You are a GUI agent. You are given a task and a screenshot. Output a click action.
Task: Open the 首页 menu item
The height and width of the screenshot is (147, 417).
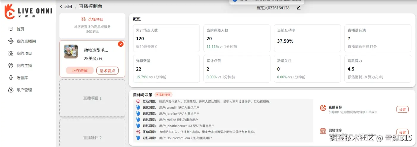pyautogui.click(x=20, y=29)
